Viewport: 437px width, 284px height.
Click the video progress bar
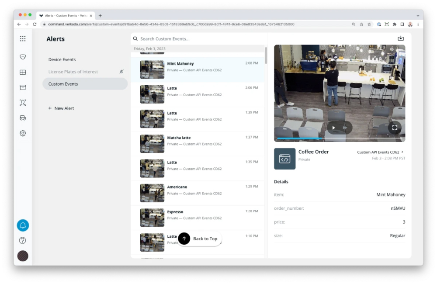pos(340,138)
